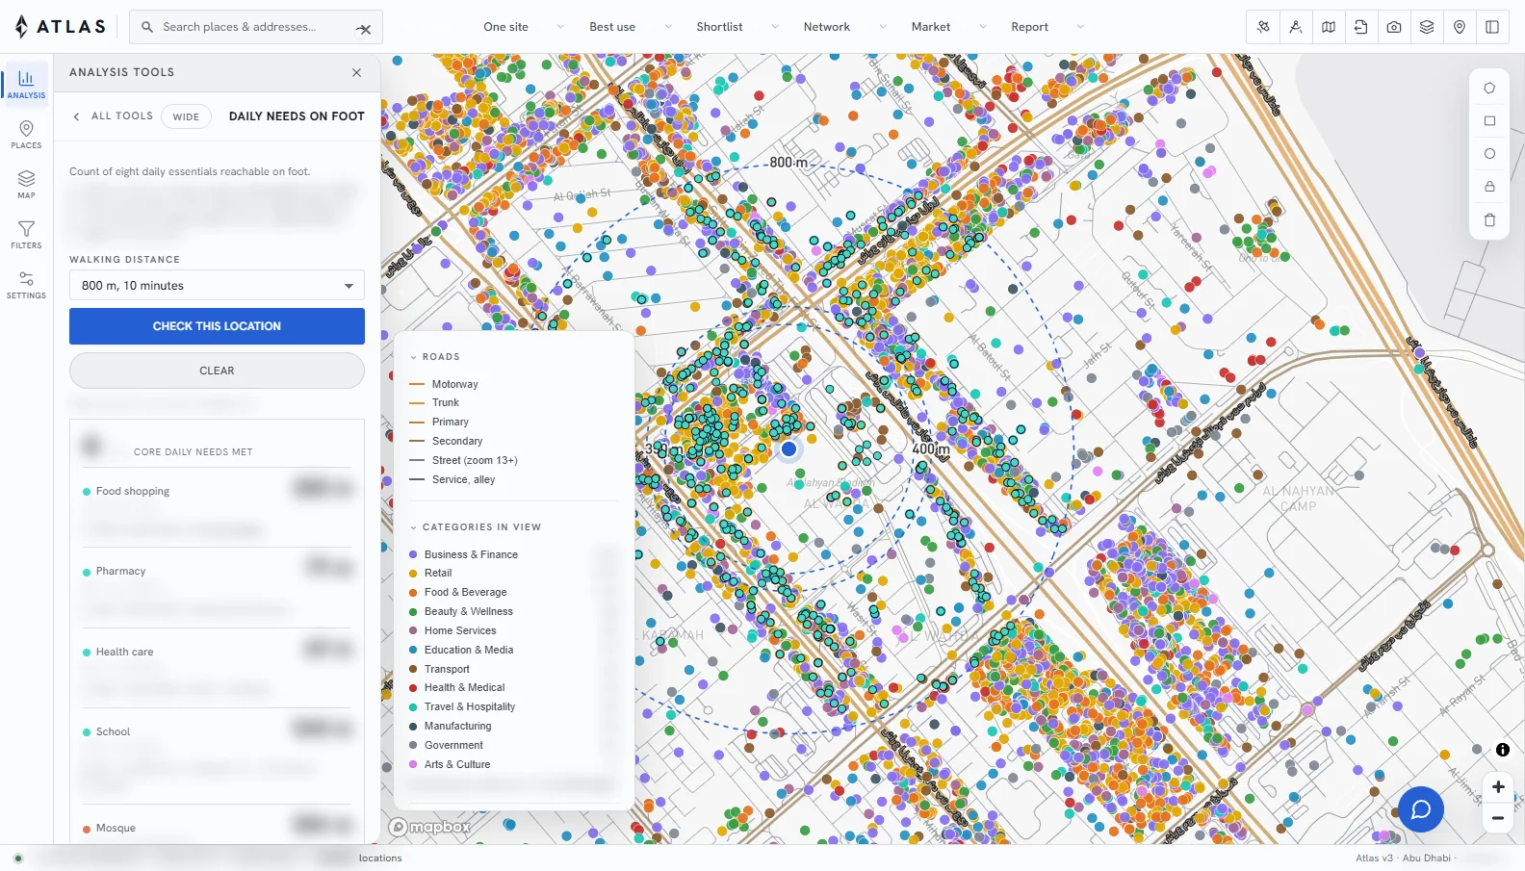Collapse the Roads legend section

tap(435, 357)
